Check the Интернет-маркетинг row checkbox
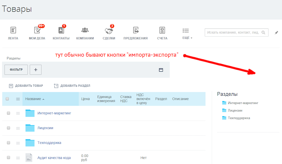This screenshot has height=164, width=282. coord(8,113)
